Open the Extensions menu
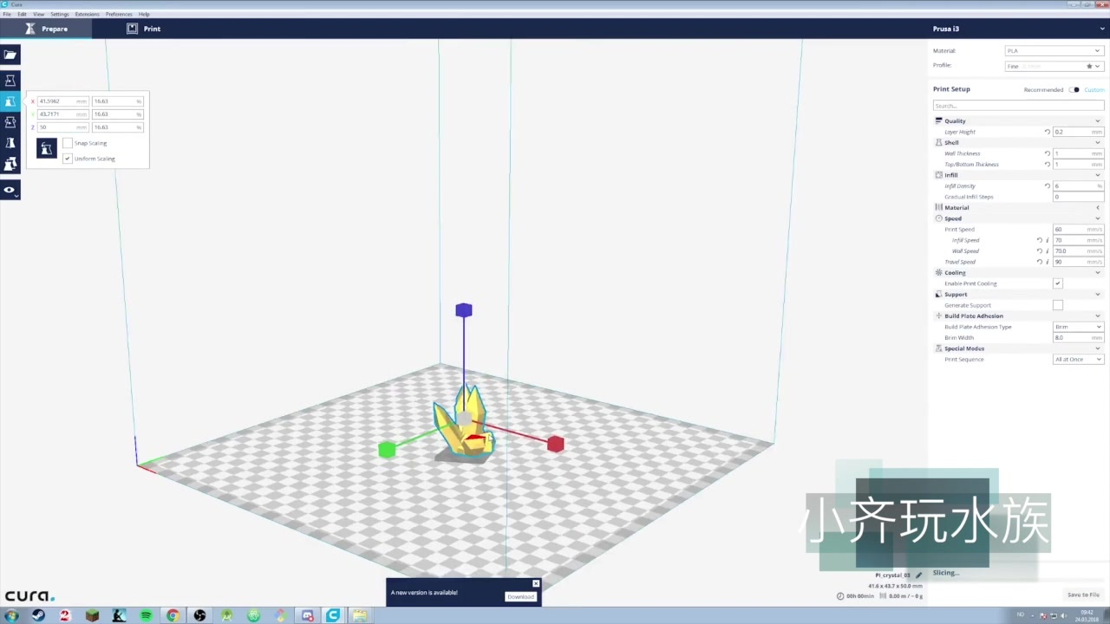The image size is (1110, 624). [x=87, y=14]
